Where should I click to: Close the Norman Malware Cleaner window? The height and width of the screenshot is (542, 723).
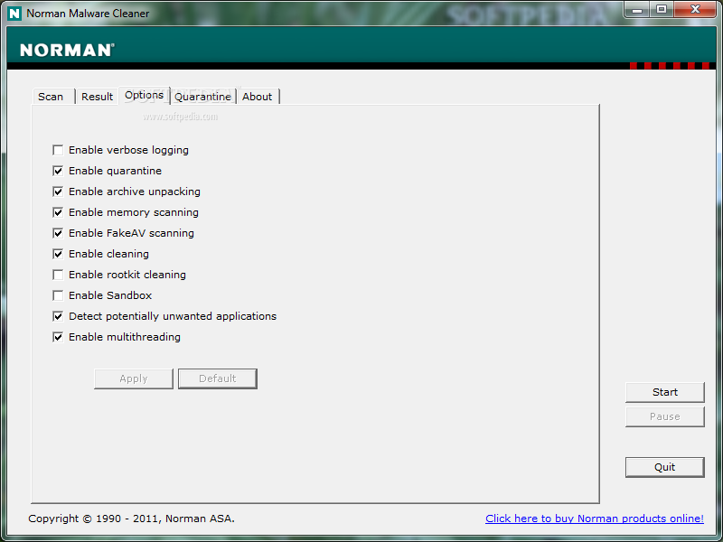coord(695,10)
